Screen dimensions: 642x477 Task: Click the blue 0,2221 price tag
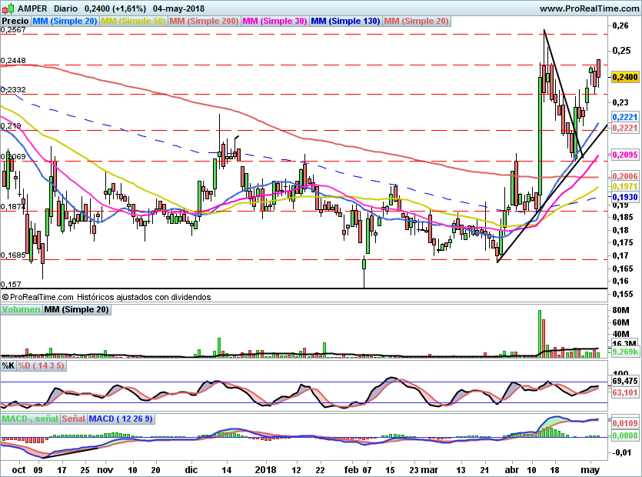[625, 117]
